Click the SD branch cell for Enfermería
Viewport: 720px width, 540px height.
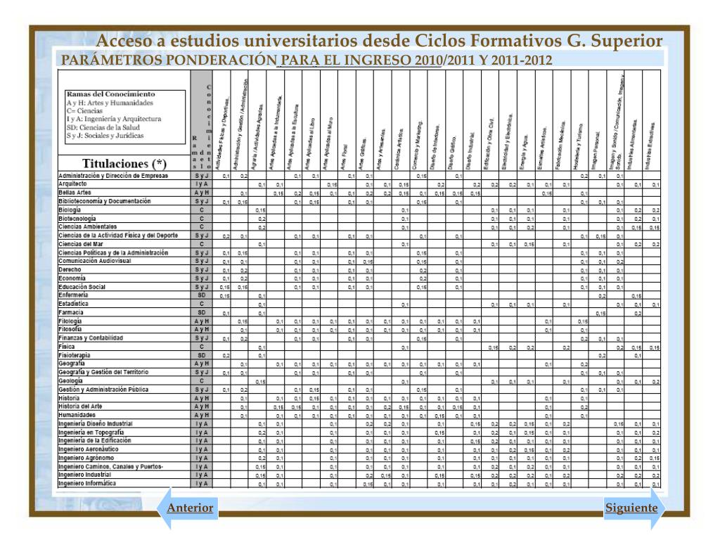click(202, 295)
